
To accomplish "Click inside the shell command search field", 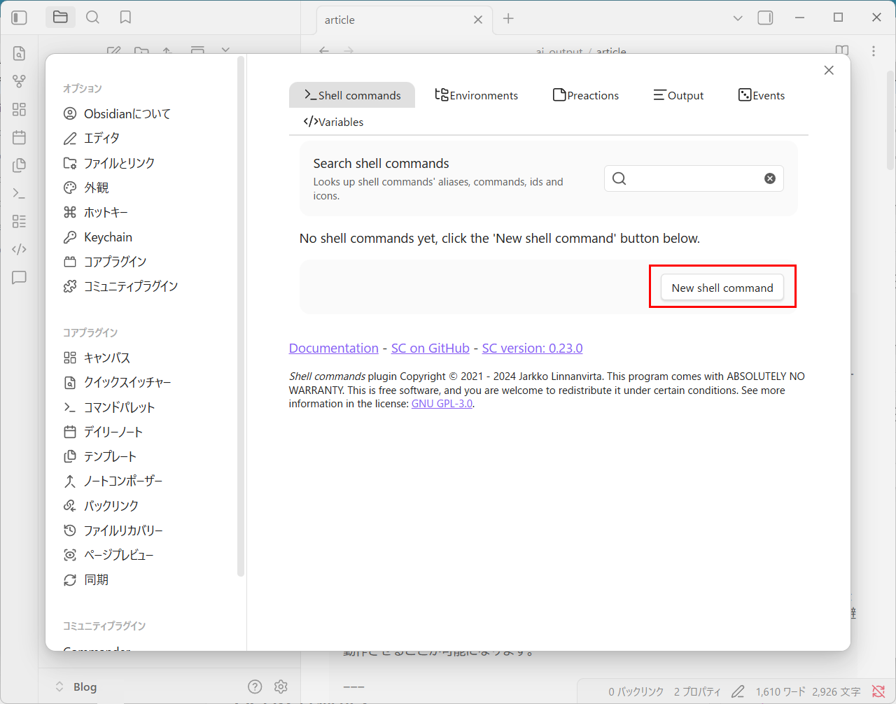I will click(693, 178).
